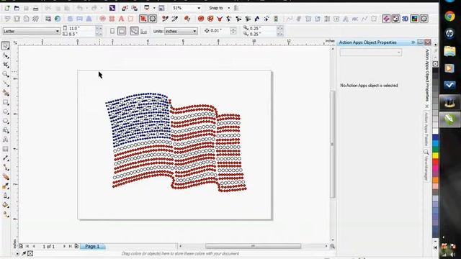Collapse the Action Apps docker with double chevron
The image size is (461, 259).
tap(413, 42)
